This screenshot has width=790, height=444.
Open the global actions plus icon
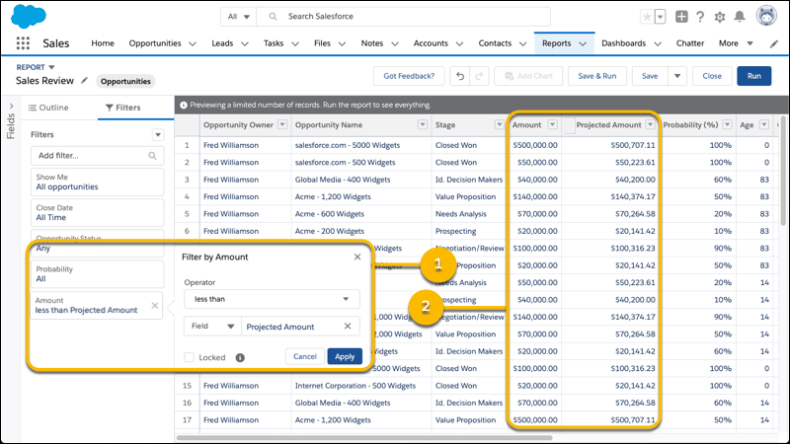point(681,17)
